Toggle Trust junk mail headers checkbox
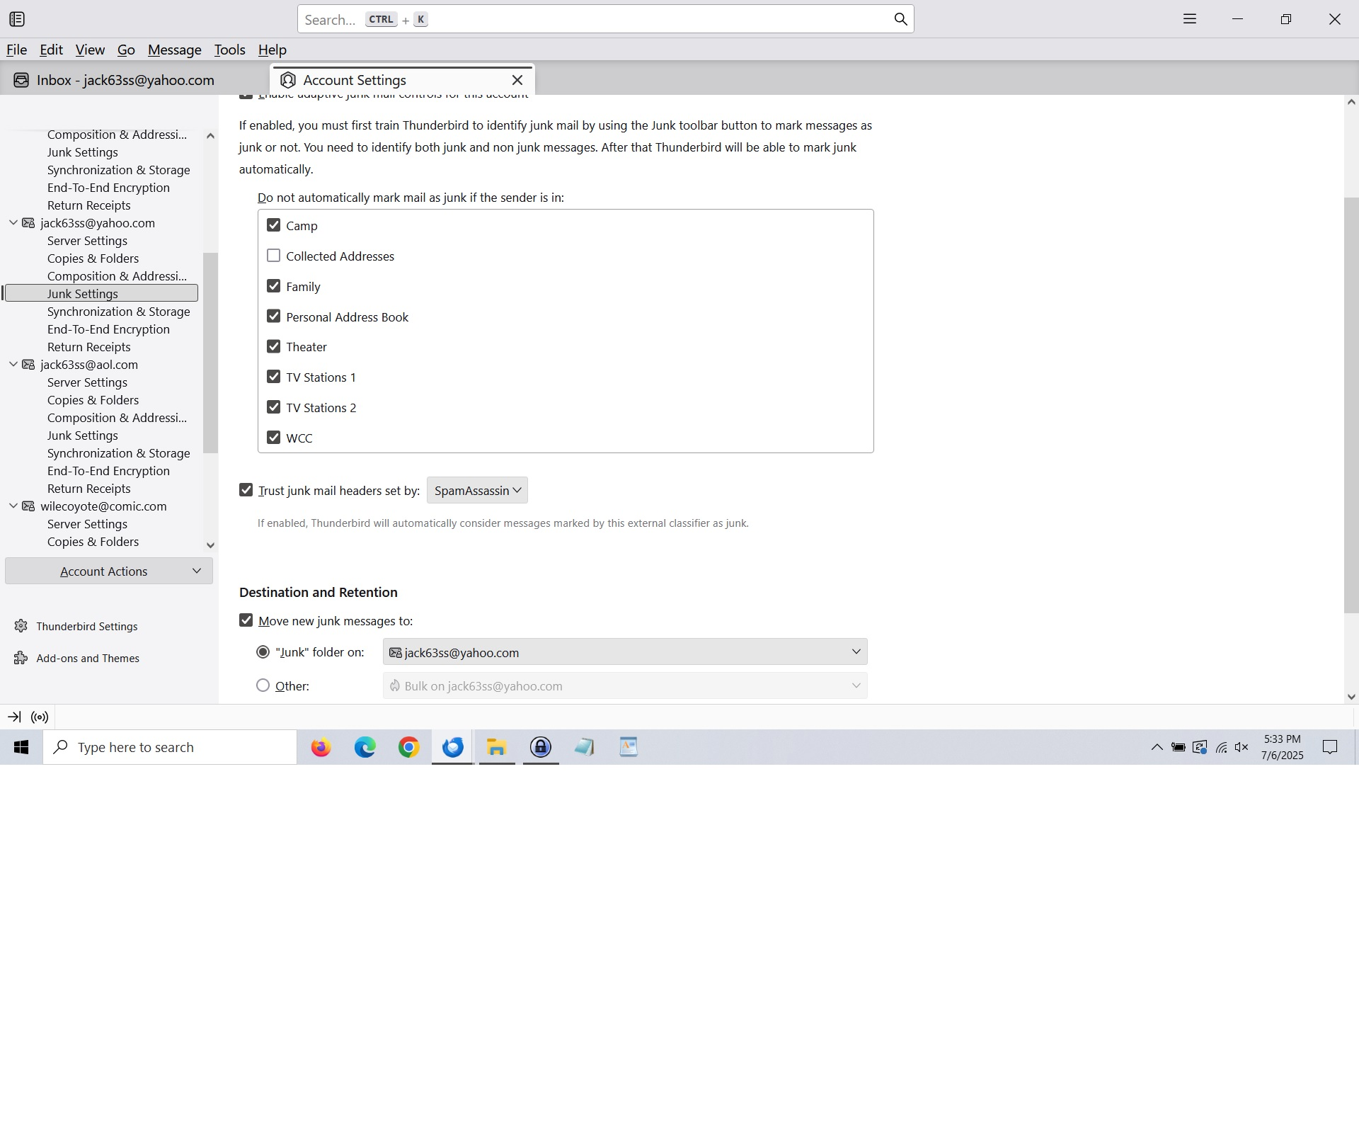This screenshot has width=1359, height=1133. click(246, 490)
